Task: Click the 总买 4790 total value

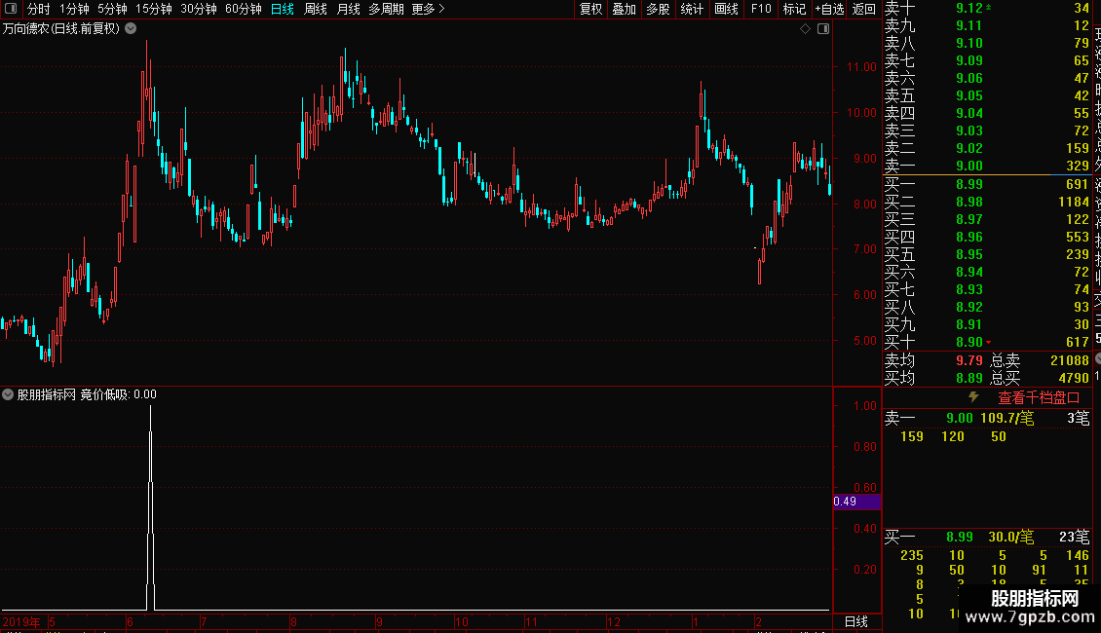Action: click(x=1074, y=378)
